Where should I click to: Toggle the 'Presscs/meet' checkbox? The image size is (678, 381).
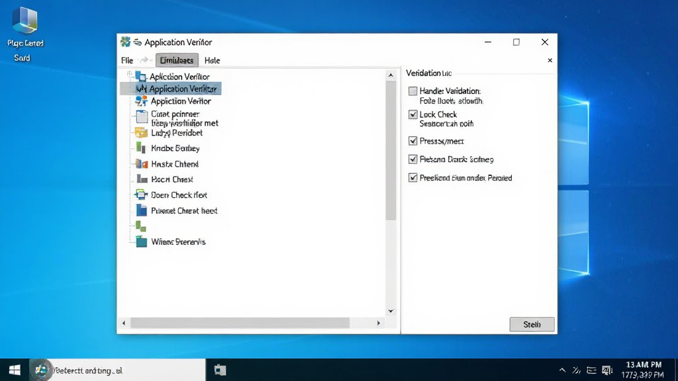(413, 141)
